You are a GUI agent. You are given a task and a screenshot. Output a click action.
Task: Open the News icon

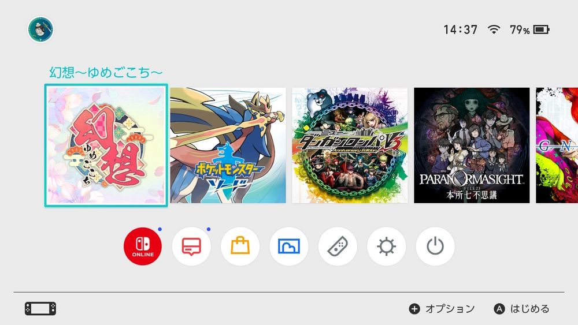tap(191, 246)
